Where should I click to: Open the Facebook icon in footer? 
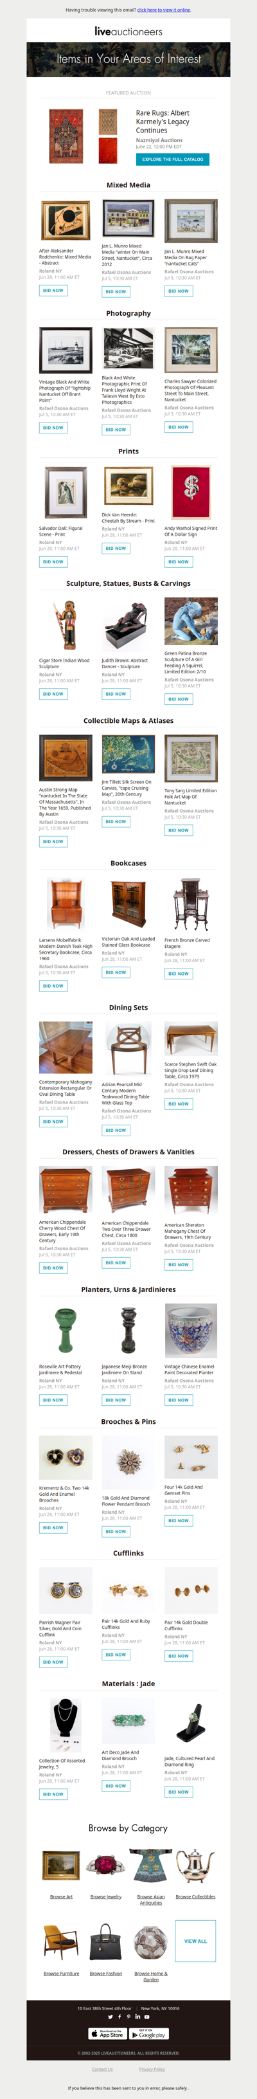click(119, 2017)
